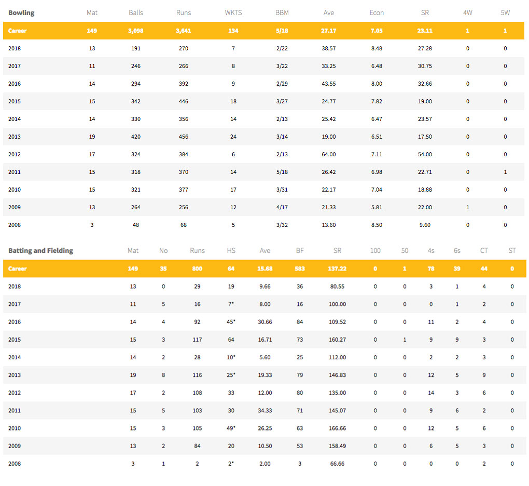529x486 pixels.
Task: Click the ST column header
Action: click(x=512, y=251)
